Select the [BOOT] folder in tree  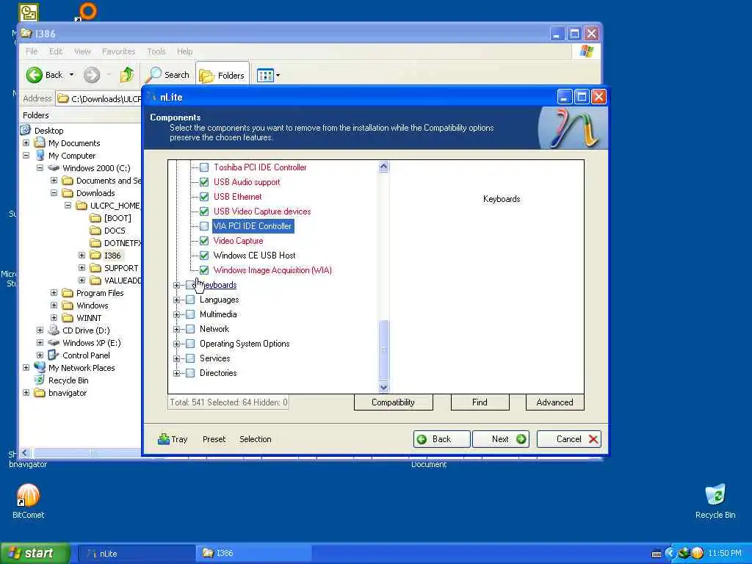coord(117,218)
